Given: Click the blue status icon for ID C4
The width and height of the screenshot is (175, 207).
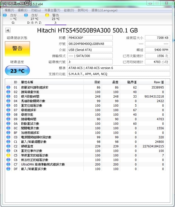Looking at the screenshot, I should click(8, 151).
